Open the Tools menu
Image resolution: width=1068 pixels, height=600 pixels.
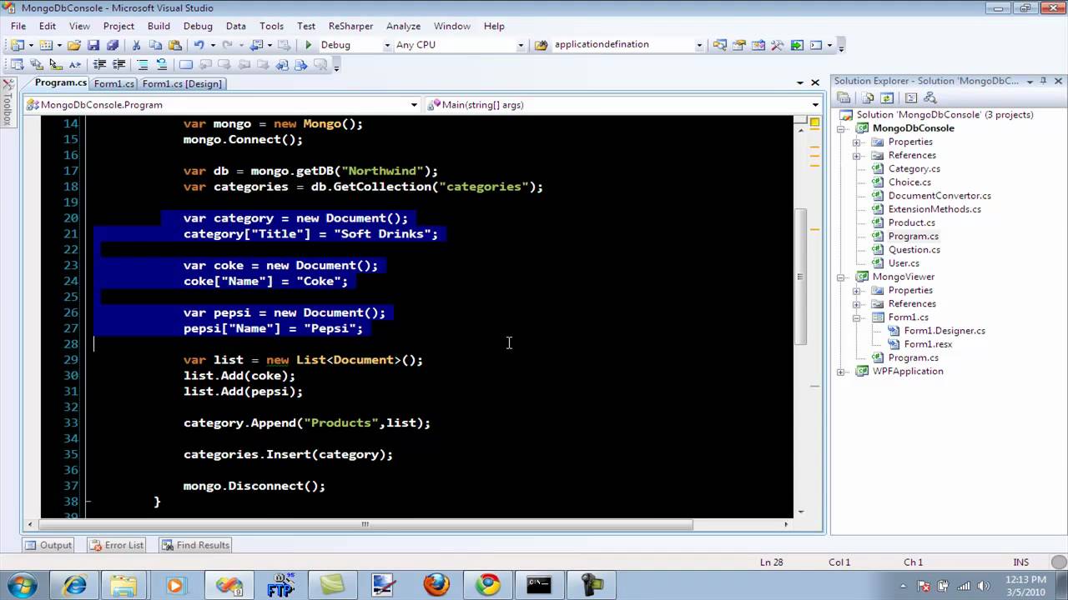(271, 26)
